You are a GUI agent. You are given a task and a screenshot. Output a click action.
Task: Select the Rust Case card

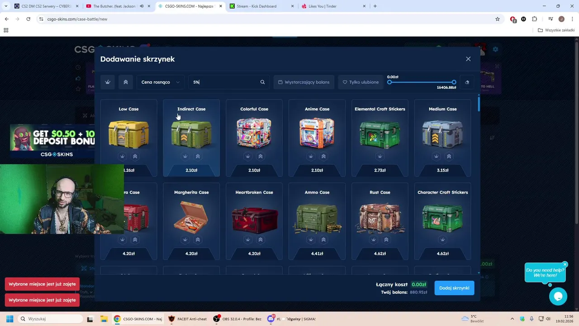[x=380, y=221]
